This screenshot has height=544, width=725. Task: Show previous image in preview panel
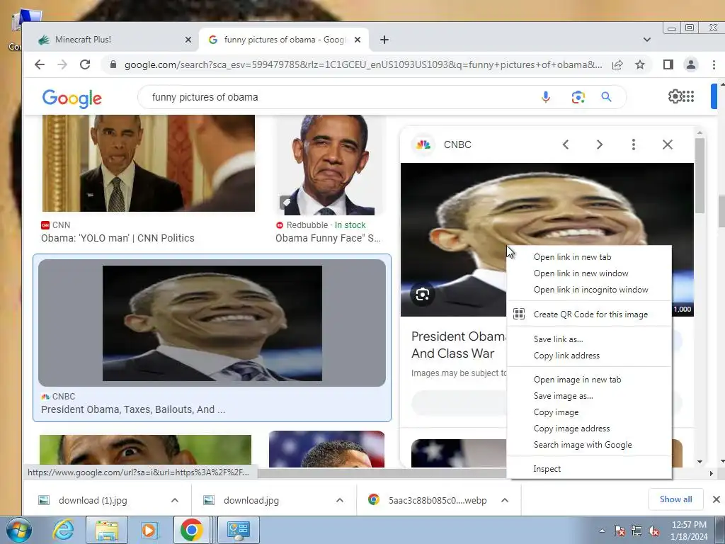[x=566, y=144]
